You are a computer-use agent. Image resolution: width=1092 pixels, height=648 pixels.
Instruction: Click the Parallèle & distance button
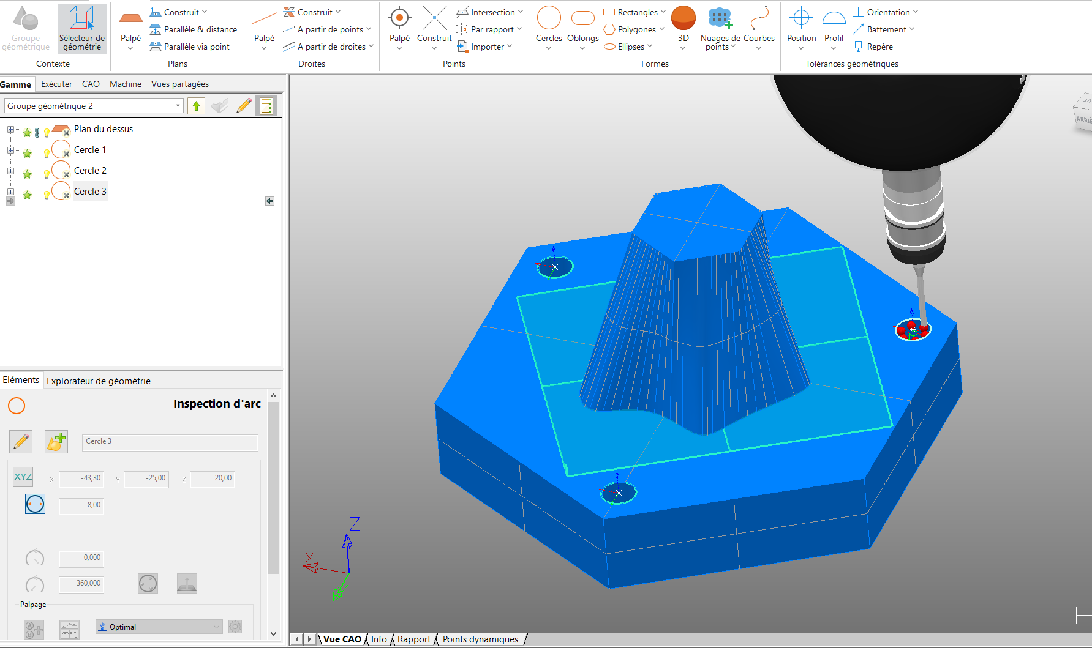tap(194, 29)
